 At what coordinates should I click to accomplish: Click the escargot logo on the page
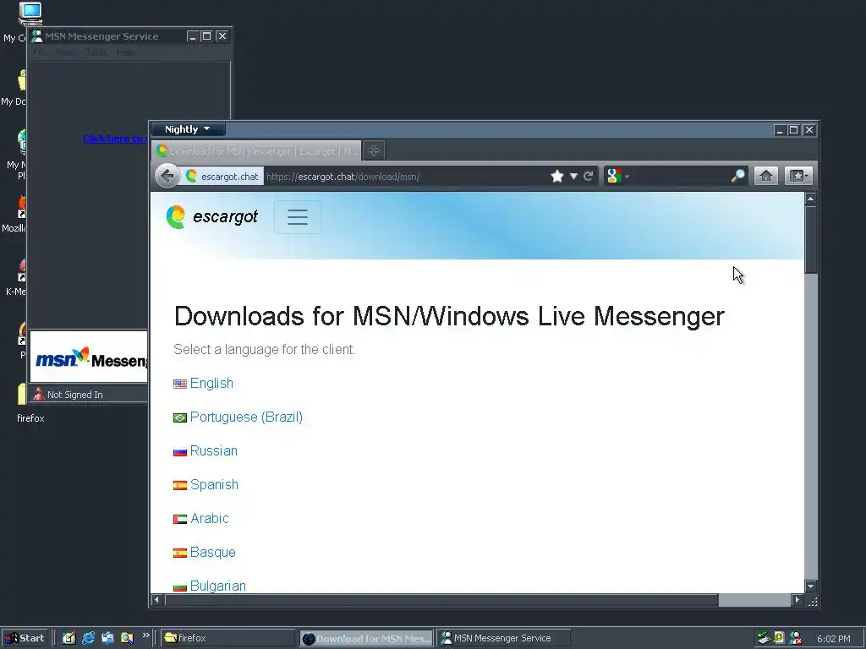click(x=212, y=217)
